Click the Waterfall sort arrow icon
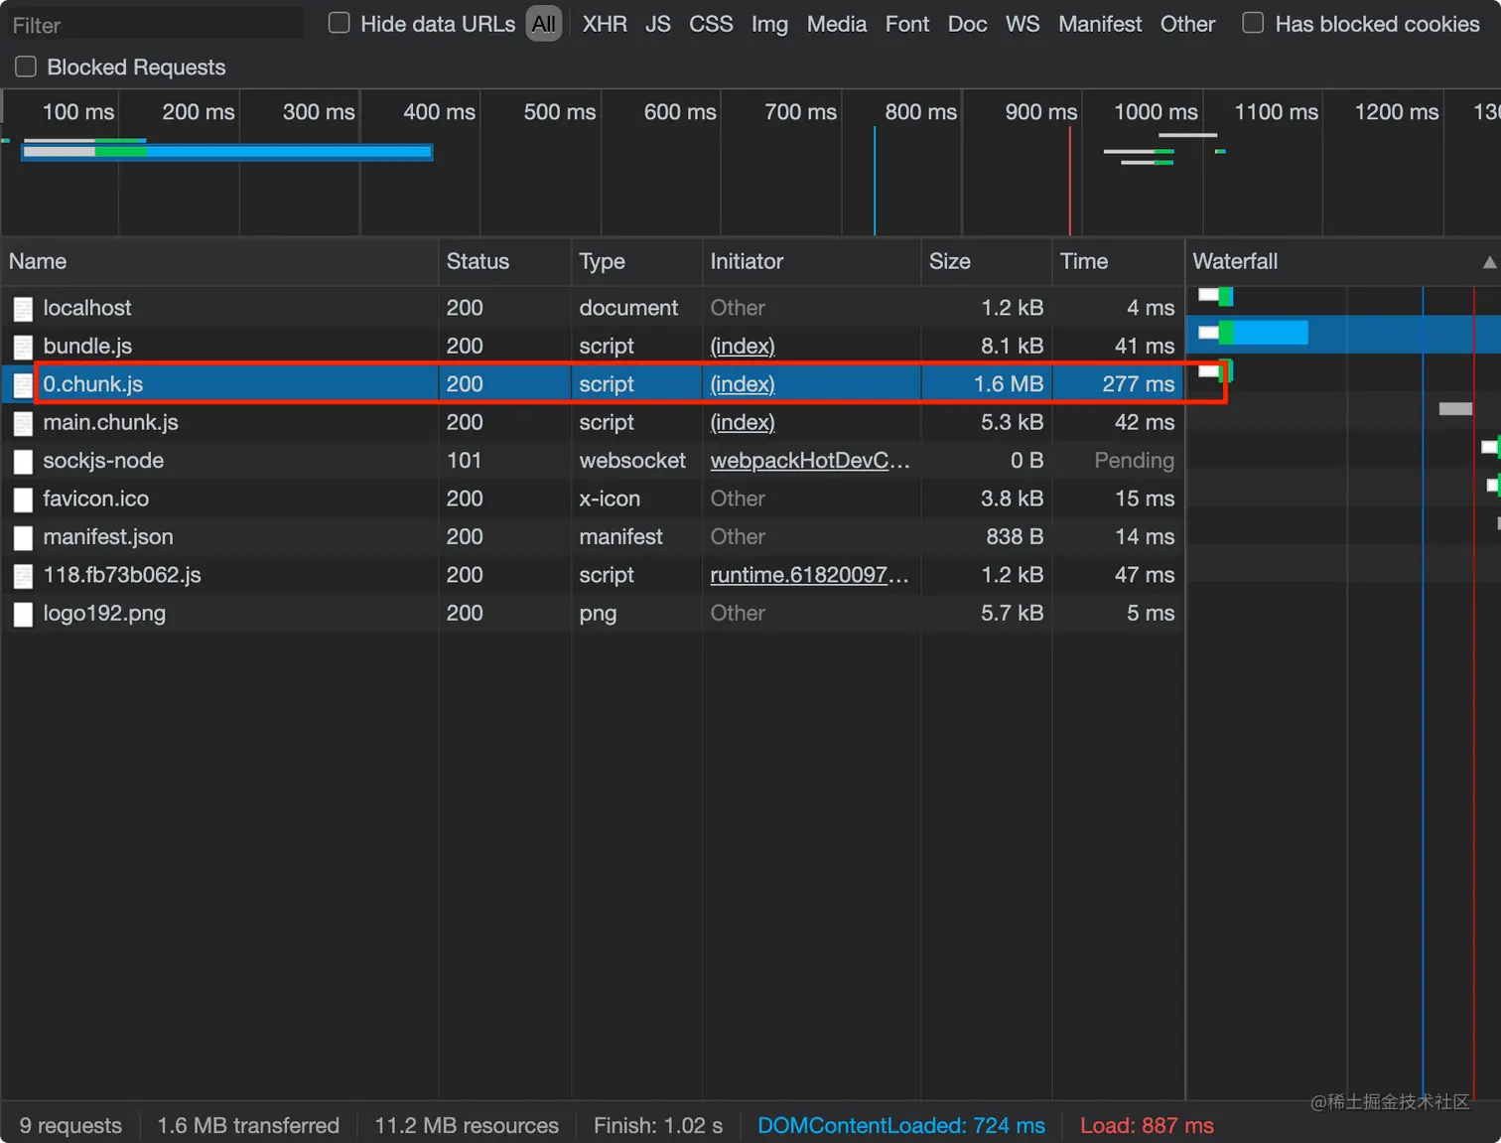Viewport: 1501px width, 1143px height. click(x=1489, y=262)
